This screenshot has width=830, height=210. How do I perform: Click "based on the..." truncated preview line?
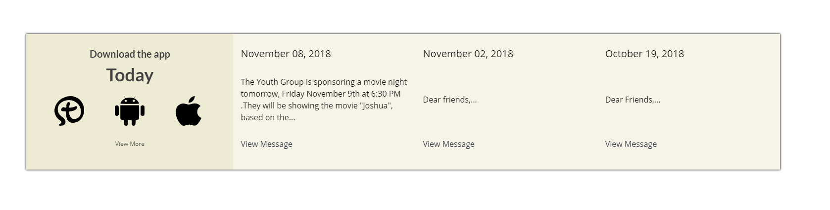tap(268, 117)
